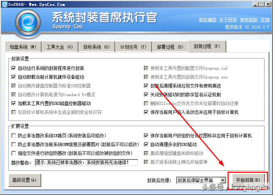Switch to the 计划任务 (T) tab

pyautogui.click(x=133, y=47)
